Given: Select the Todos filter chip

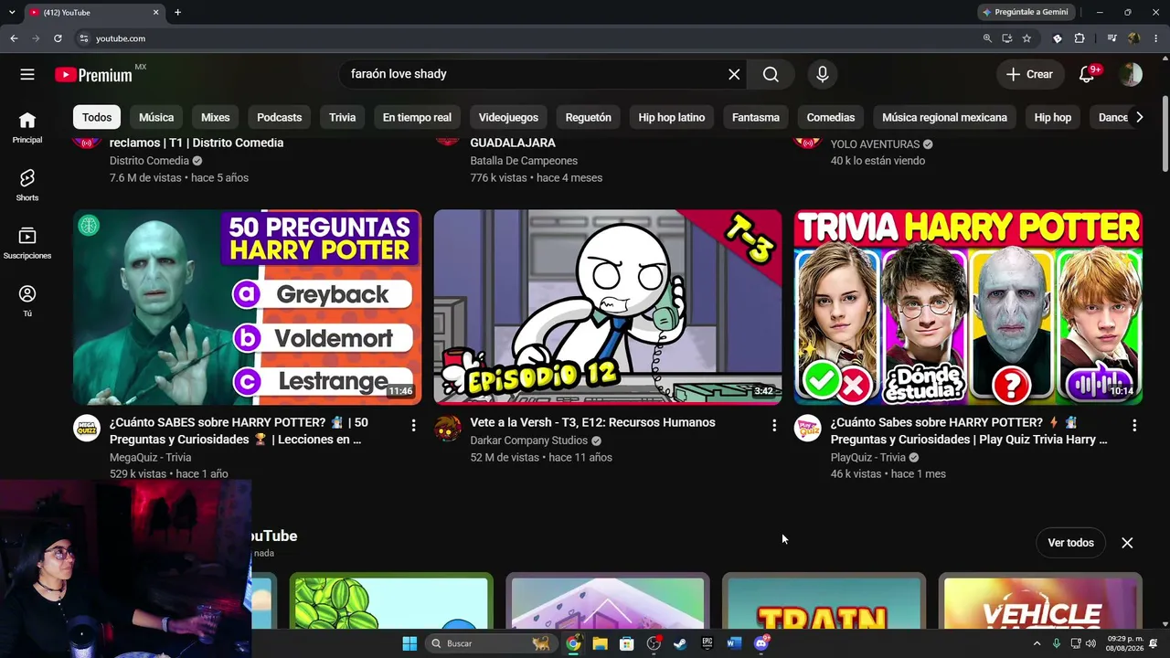Looking at the screenshot, I should [x=97, y=117].
